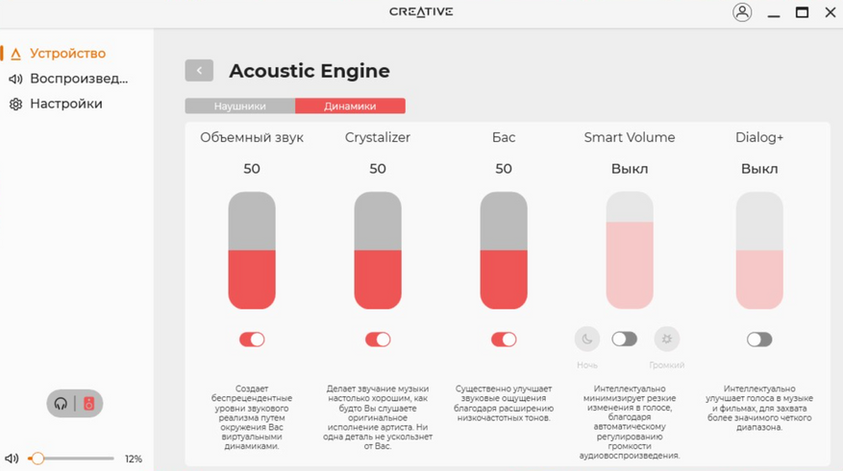Click the back arrow beside Acoustic Engine
843x471 pixels.
tap(199, 70)
